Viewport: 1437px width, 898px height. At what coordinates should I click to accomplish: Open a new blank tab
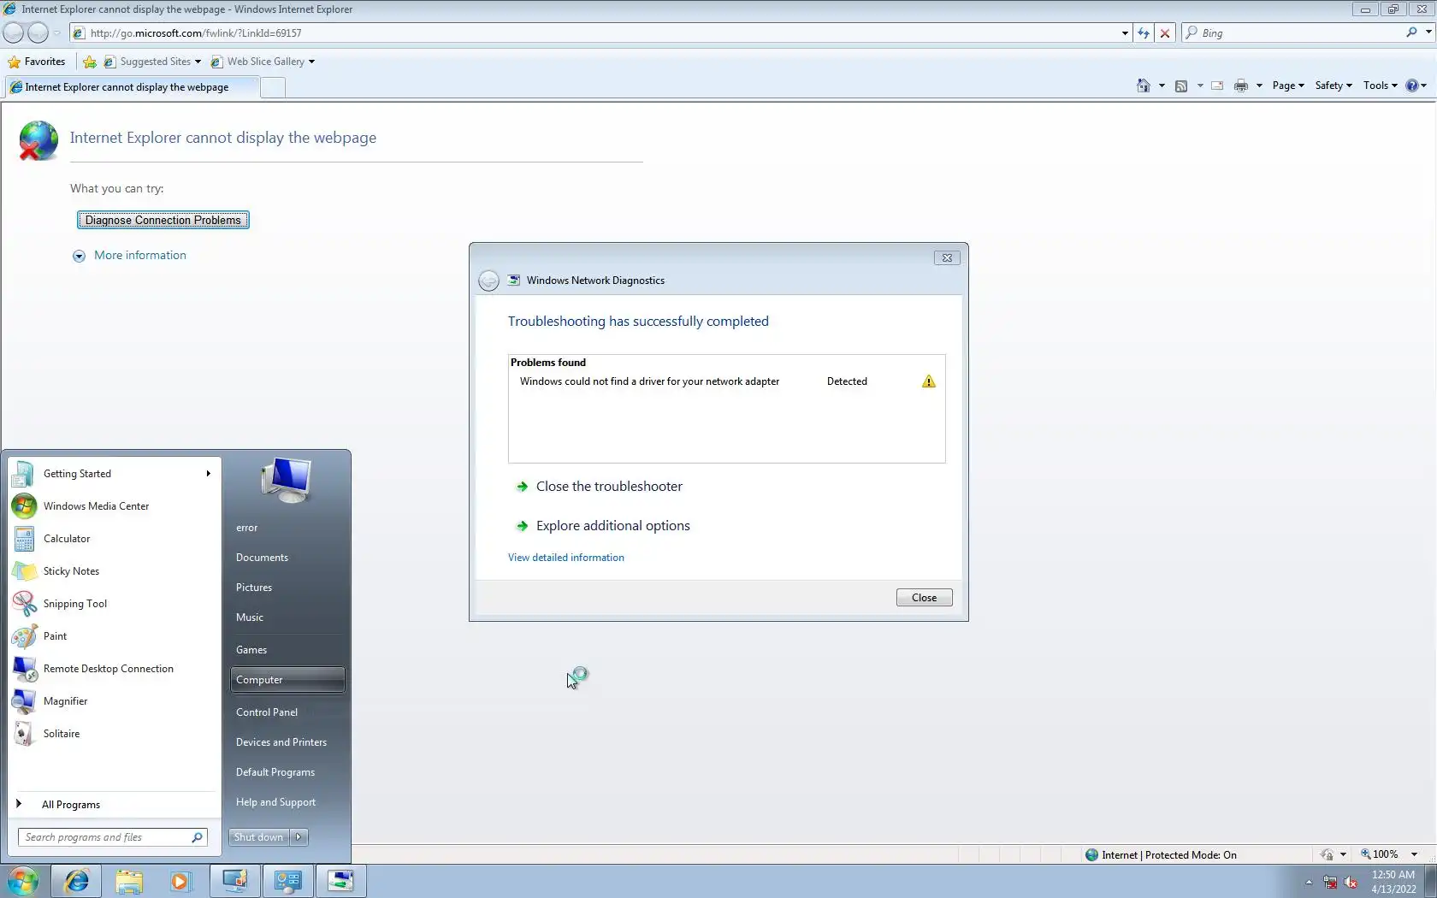[x=273, y=87]
